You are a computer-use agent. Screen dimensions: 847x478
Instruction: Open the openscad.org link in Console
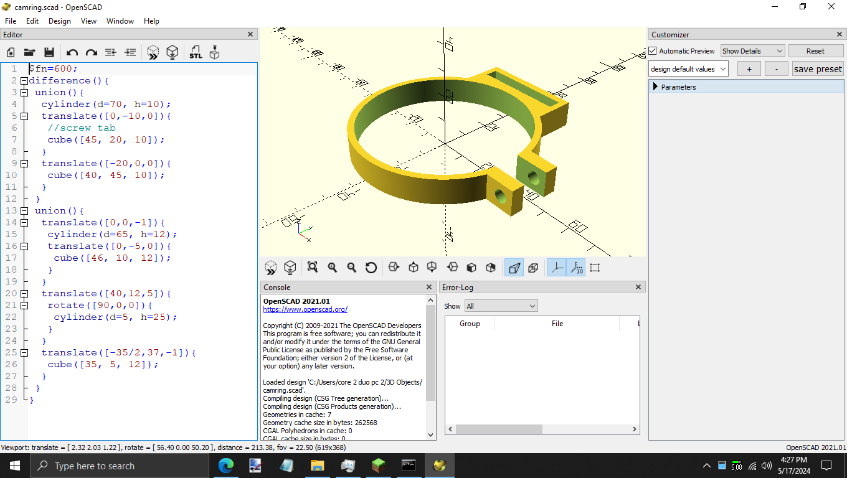305,309
